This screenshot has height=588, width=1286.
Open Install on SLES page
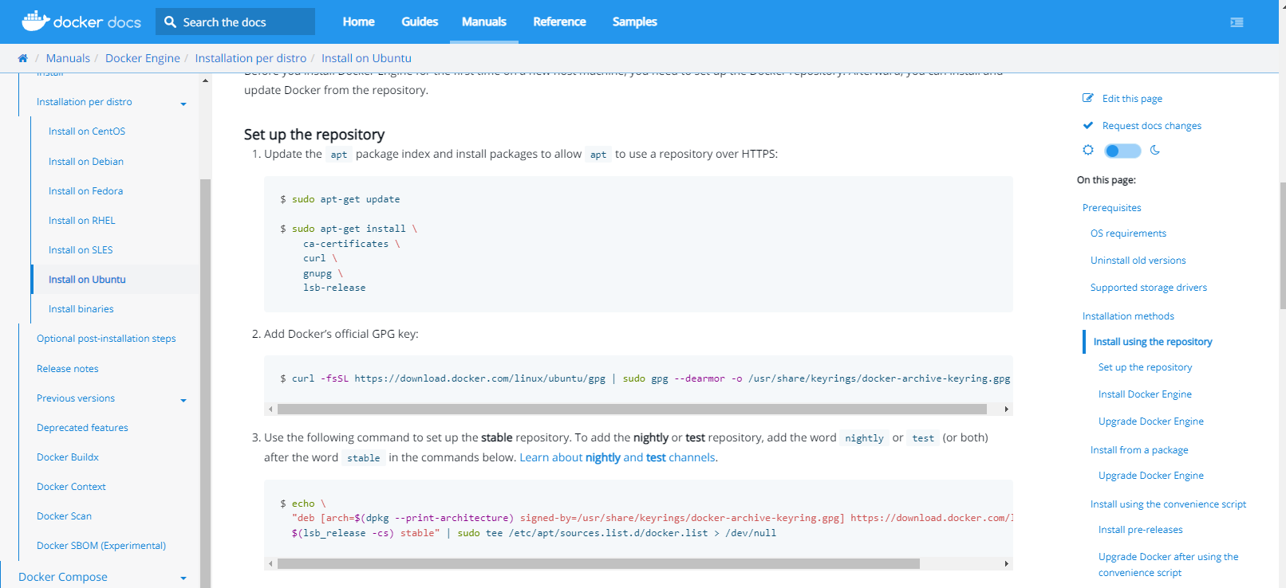coord(81,250)
